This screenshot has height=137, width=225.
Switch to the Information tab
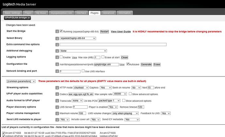(125, 13)
